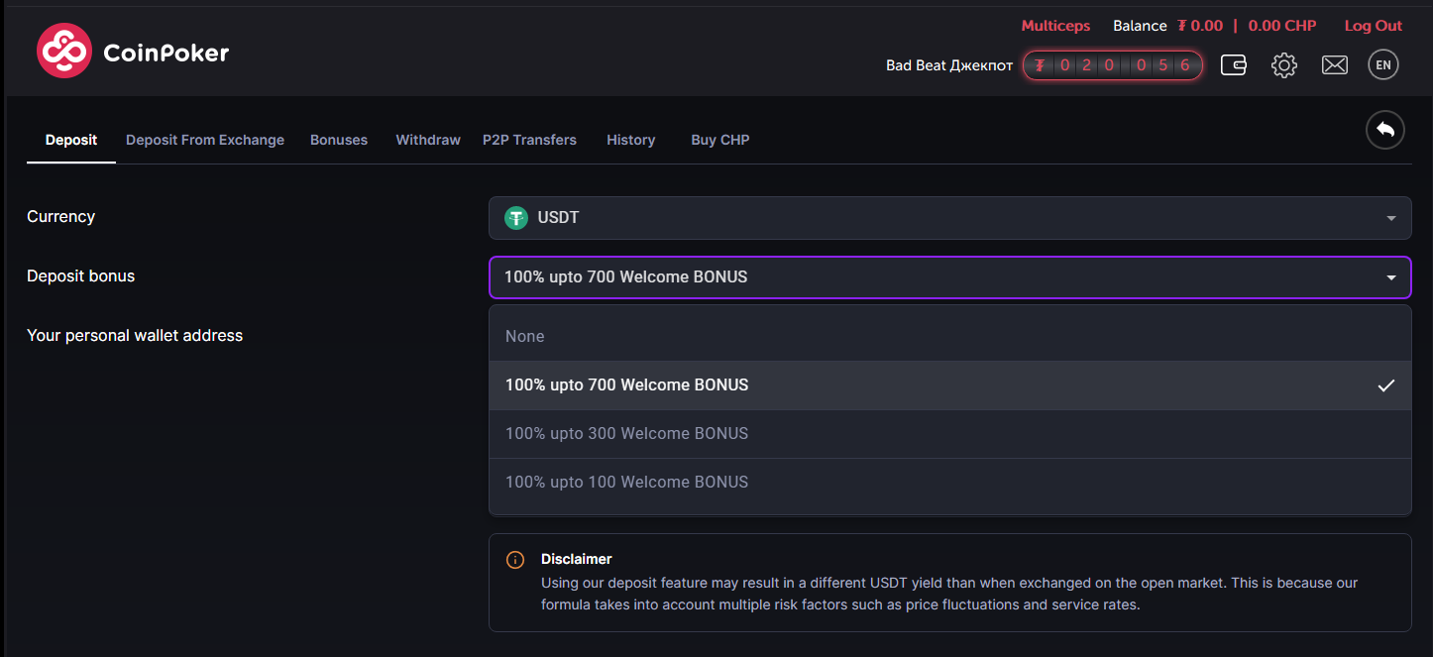Click the Tether USDT currency icon

point(515,218)
